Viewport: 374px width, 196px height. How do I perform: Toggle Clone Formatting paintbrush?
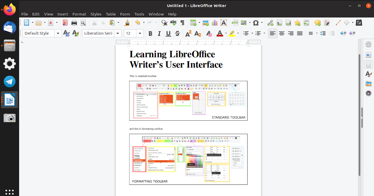click(x=127, y=23)
